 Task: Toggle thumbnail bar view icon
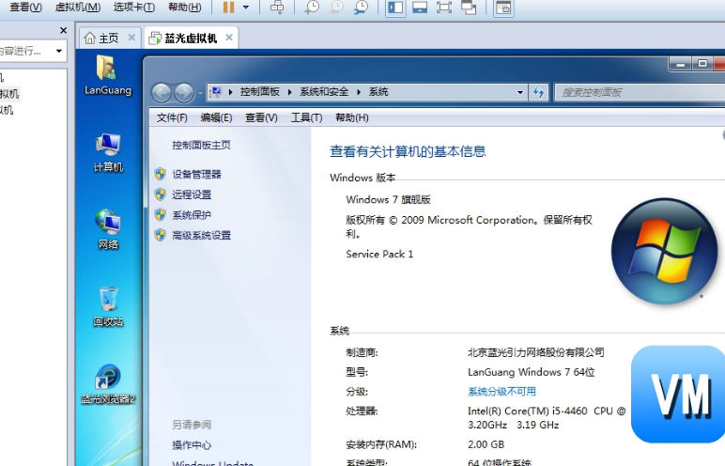pyautogui.click(x=420, y=8)
